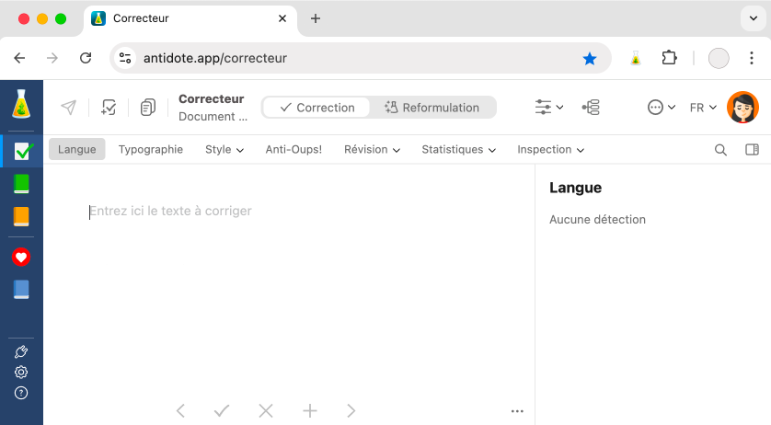This screenshot has height=425, width=771.
Task: Click the structure tree icon in toolbar
Action: tap(591, 108)
